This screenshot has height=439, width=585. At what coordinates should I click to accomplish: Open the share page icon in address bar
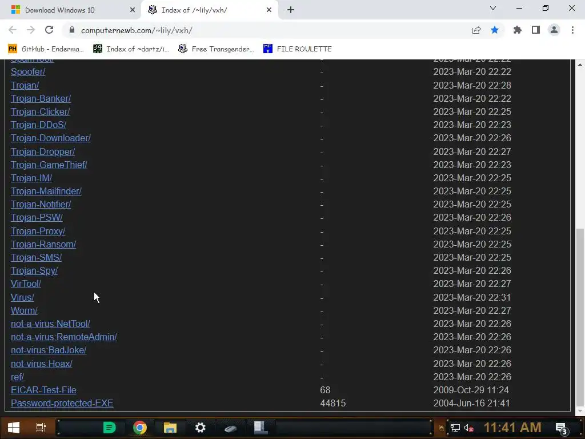(x=476, y=30)
